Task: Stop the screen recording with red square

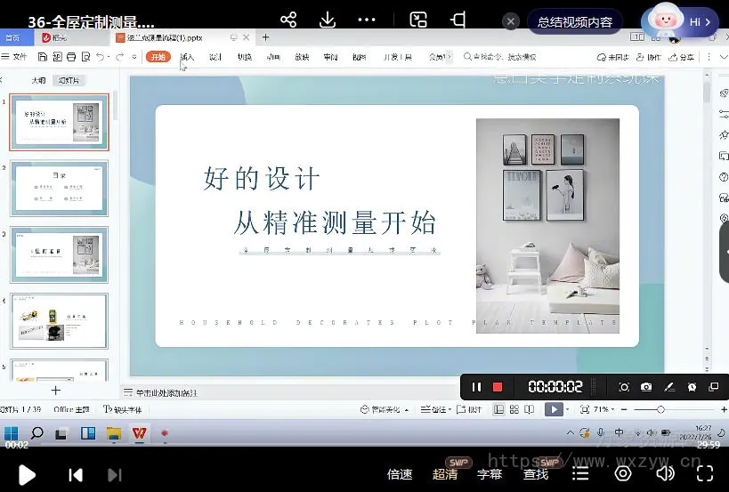Action: click(x=498, y=387)
